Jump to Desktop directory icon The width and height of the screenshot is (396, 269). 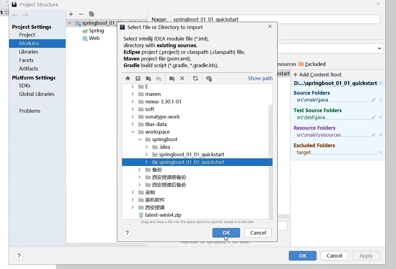coord(138,78)
